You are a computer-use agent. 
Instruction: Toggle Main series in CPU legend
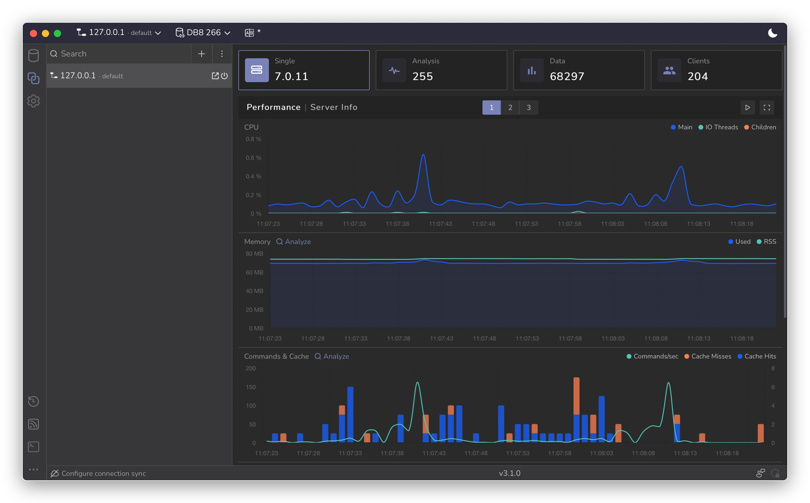681,127
